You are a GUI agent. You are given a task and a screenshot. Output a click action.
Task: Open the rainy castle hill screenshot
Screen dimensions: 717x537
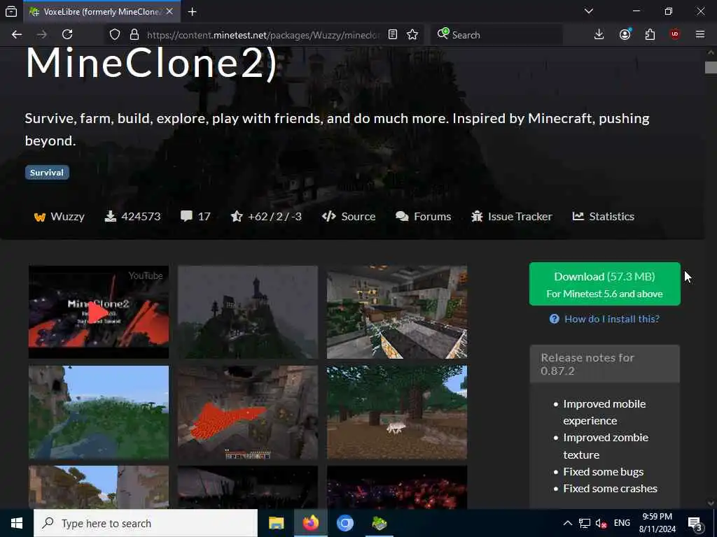[x=247, y=313]
